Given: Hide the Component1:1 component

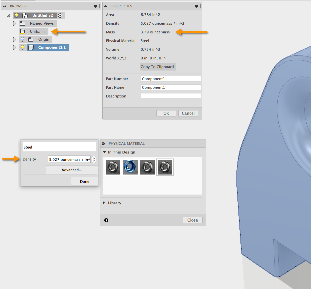Looking at the screenshot, I should click(x=22, y=47).
